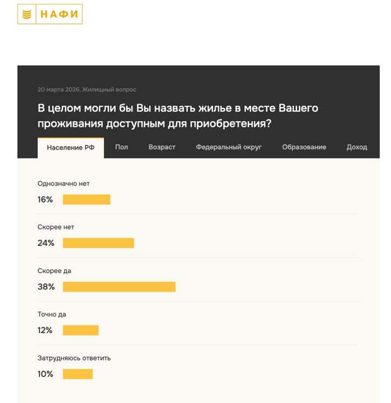Click the Скорее да 38% bar

pos(119,287)
